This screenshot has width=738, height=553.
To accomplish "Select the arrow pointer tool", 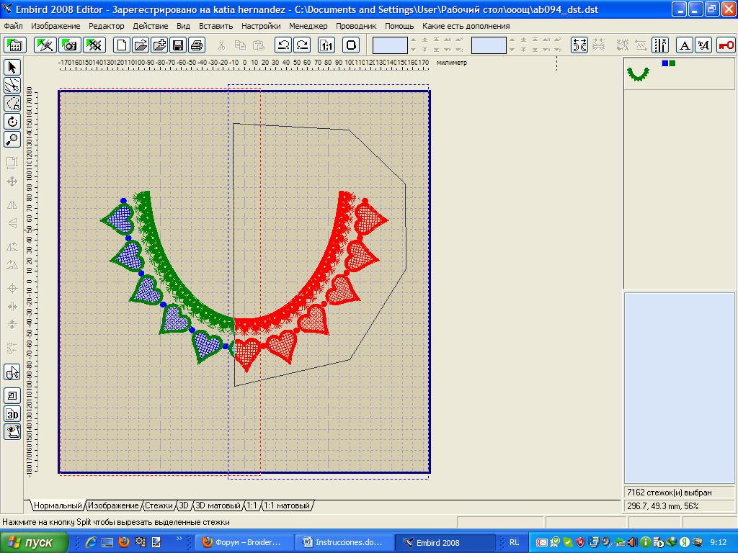I will coord(12,68).
